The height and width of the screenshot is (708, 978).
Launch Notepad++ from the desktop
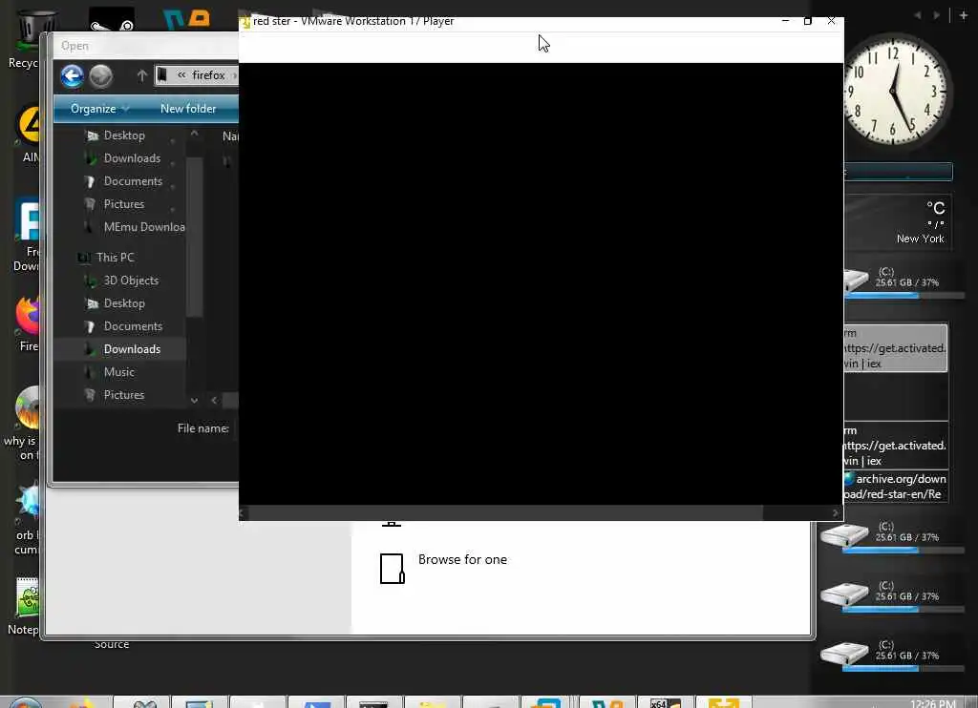[x=25, y=607]
